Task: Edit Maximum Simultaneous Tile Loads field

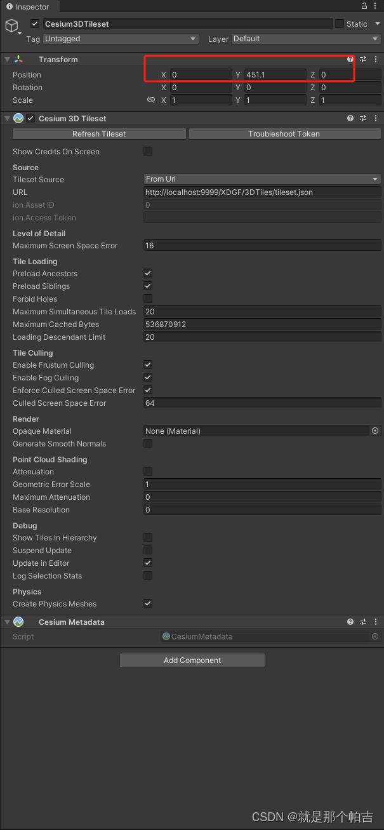Action: [263, 311]
